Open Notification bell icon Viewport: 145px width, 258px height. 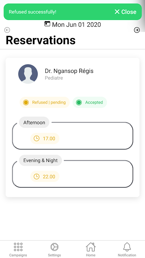click(127, 247)
